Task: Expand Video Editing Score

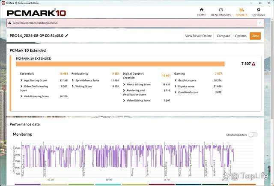Action: point(124,101)
